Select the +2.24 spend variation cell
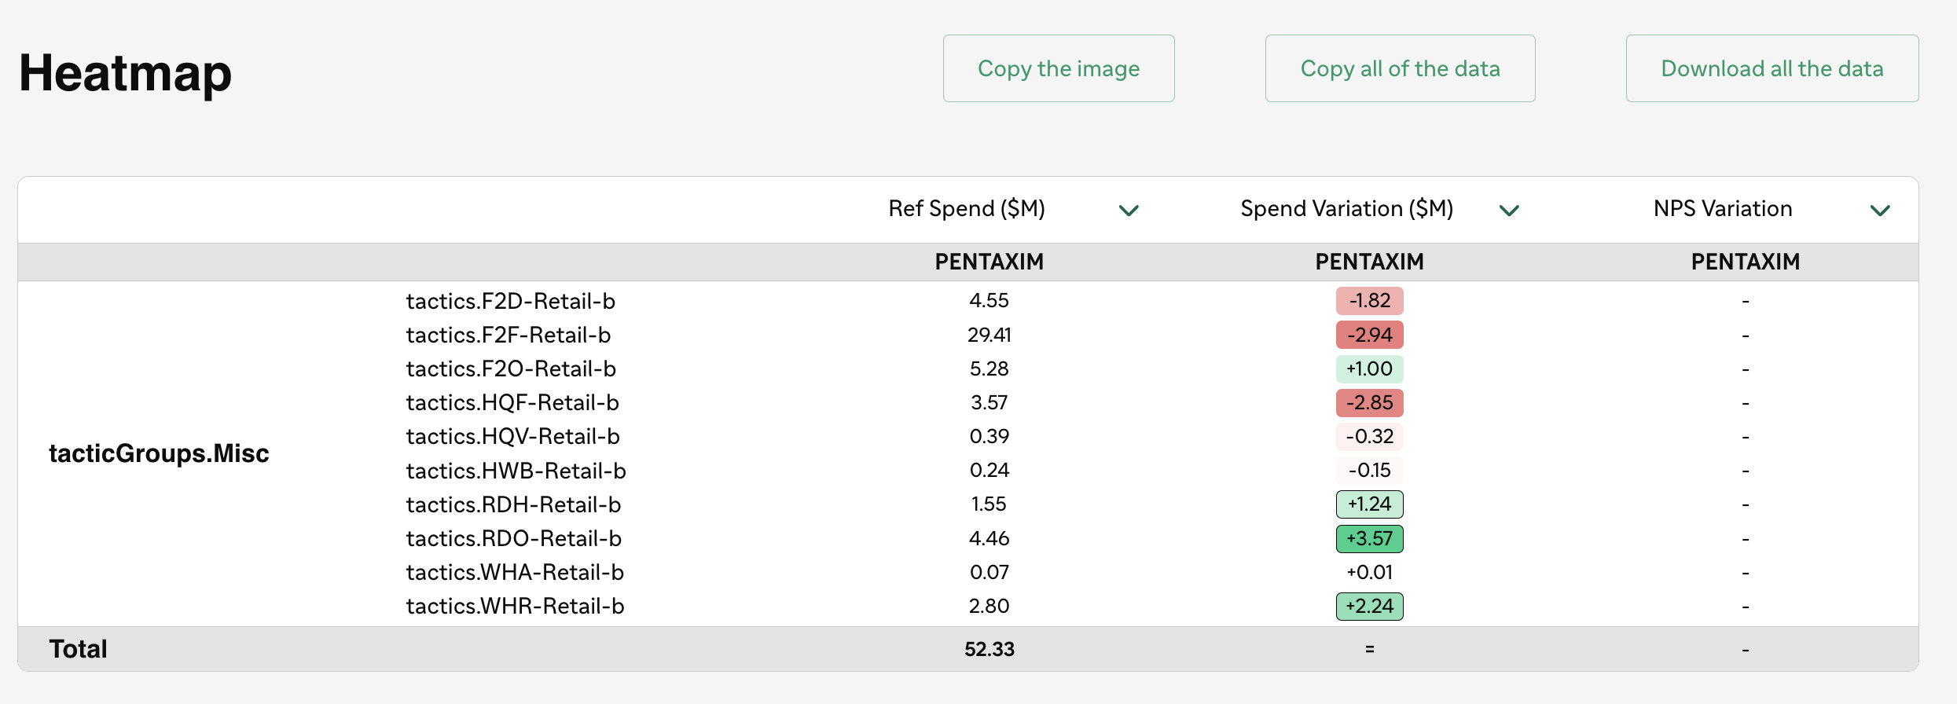Screen dimensions: 1957x704 pyautogui.click(x=1370, y=606)
